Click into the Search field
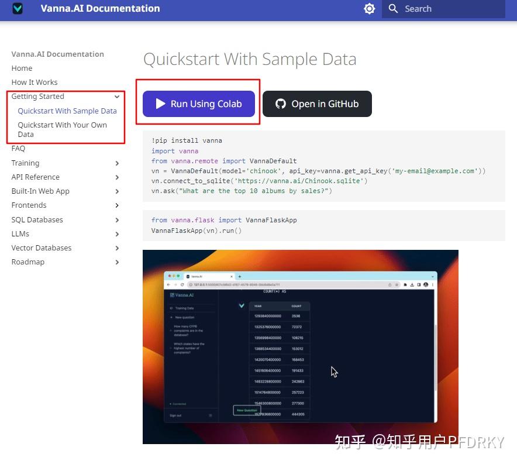Viewport: 517px width, 464px height. click(443, 9)
